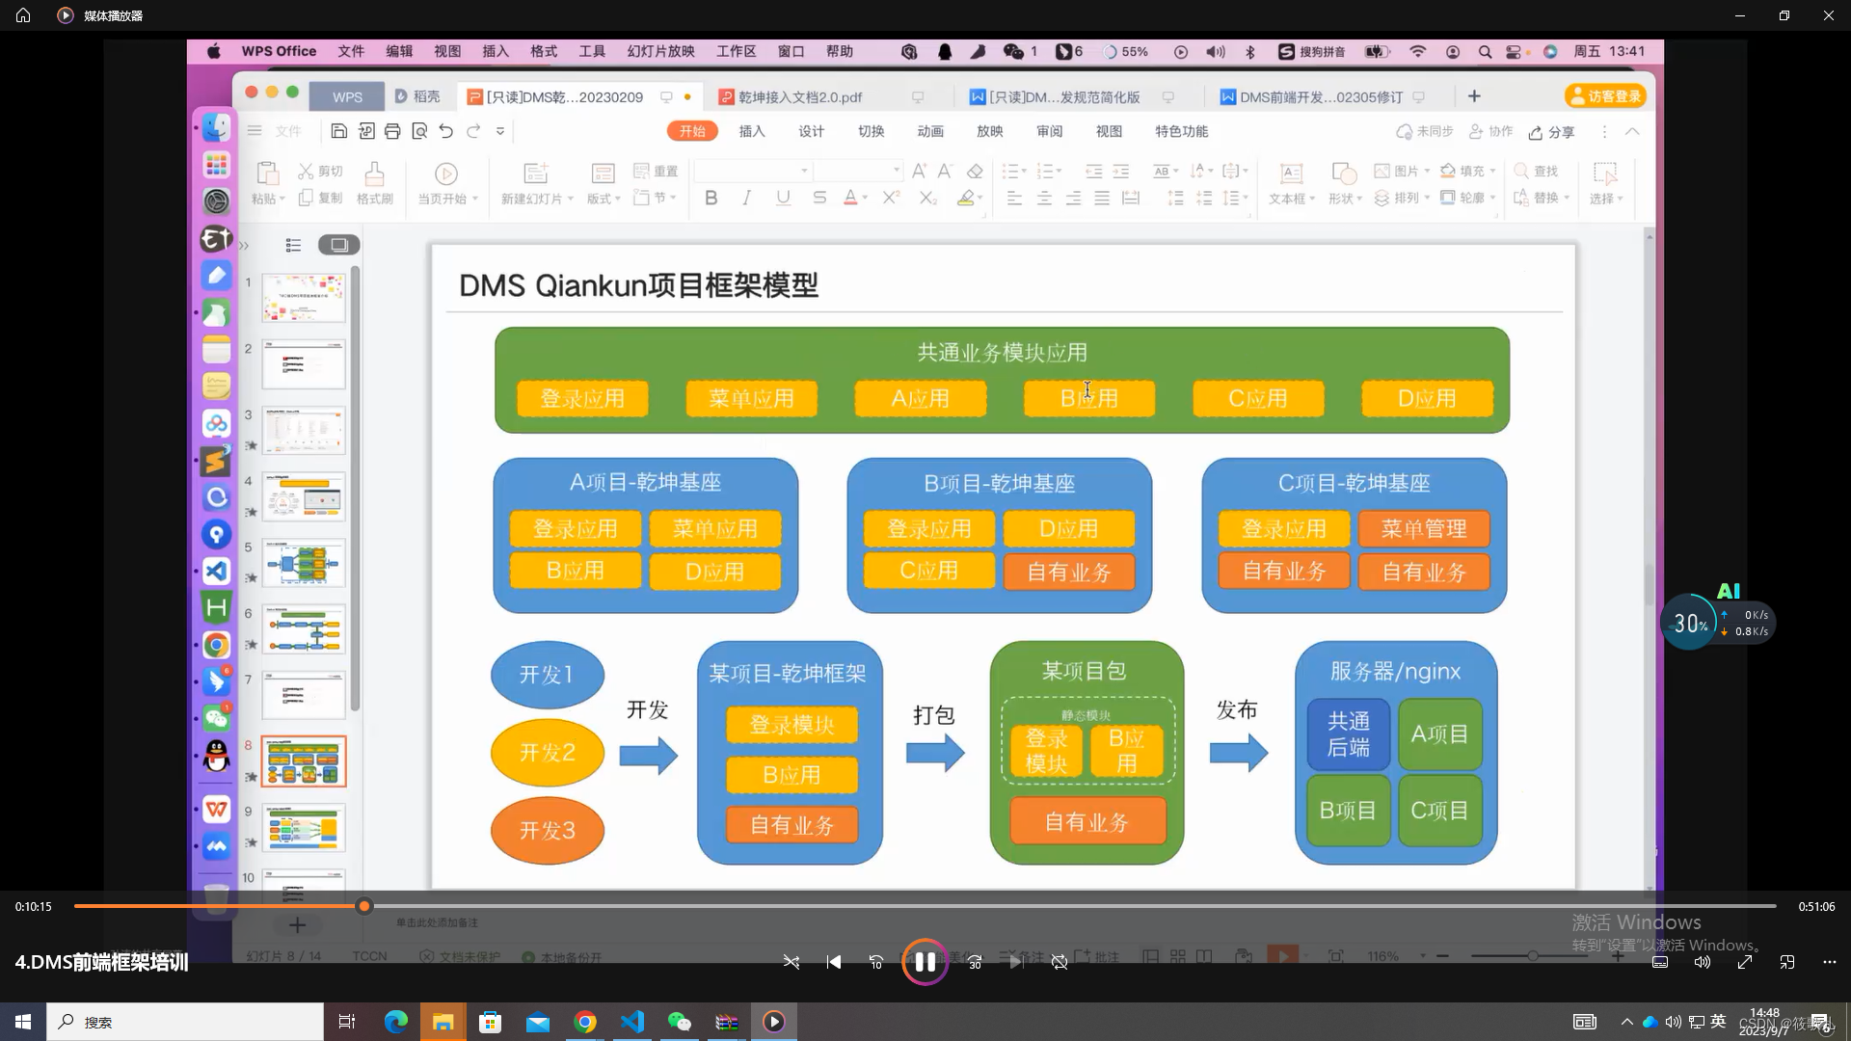This screenshot has height=1041, width=1851.
Task: Toggle underline formatting
Action: (783, 198)
